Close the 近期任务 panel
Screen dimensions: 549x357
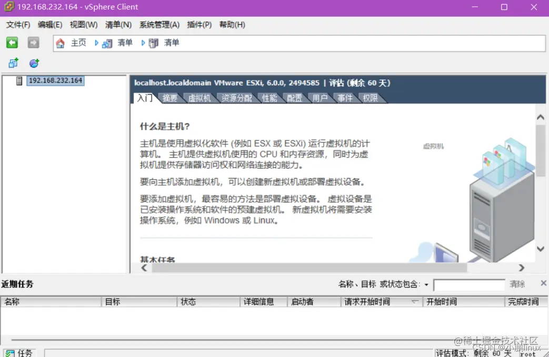click(x=543, y=283)
